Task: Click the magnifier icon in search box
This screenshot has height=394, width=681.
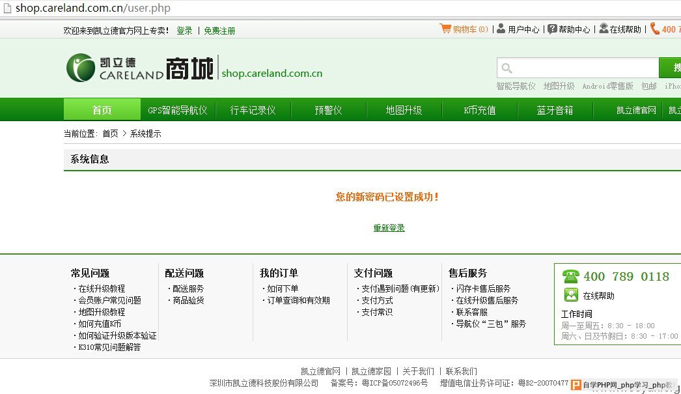Action: [507, 68]
